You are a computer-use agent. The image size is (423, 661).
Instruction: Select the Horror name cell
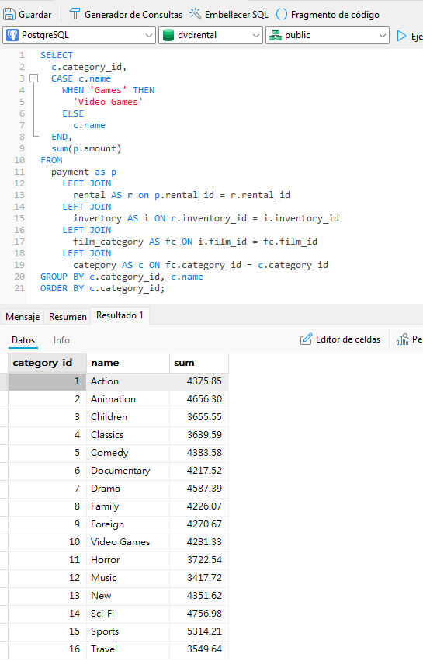(x=127, y=560)
